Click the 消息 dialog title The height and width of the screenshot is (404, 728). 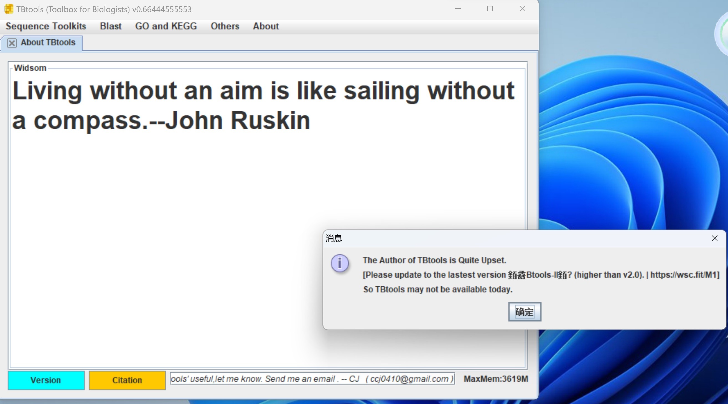coord(334,238)
